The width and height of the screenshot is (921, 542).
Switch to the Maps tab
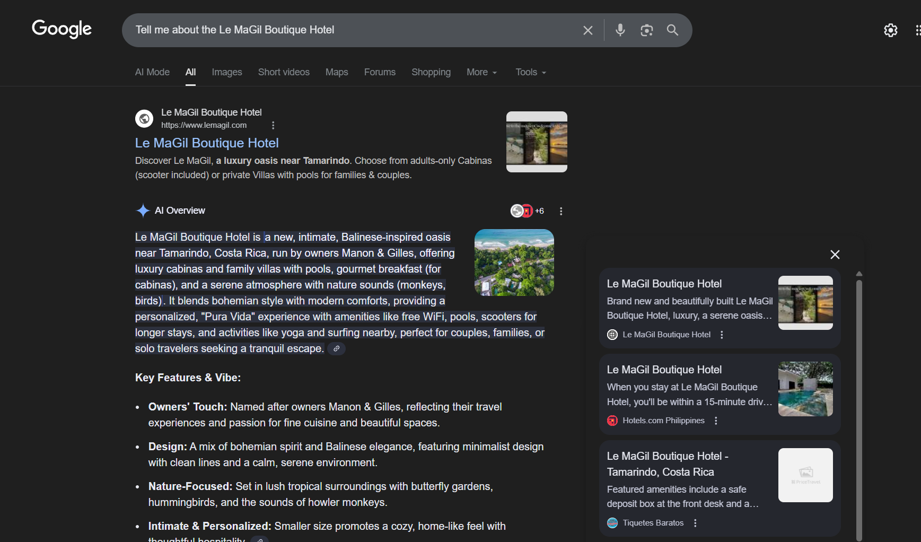pos(336,72)
